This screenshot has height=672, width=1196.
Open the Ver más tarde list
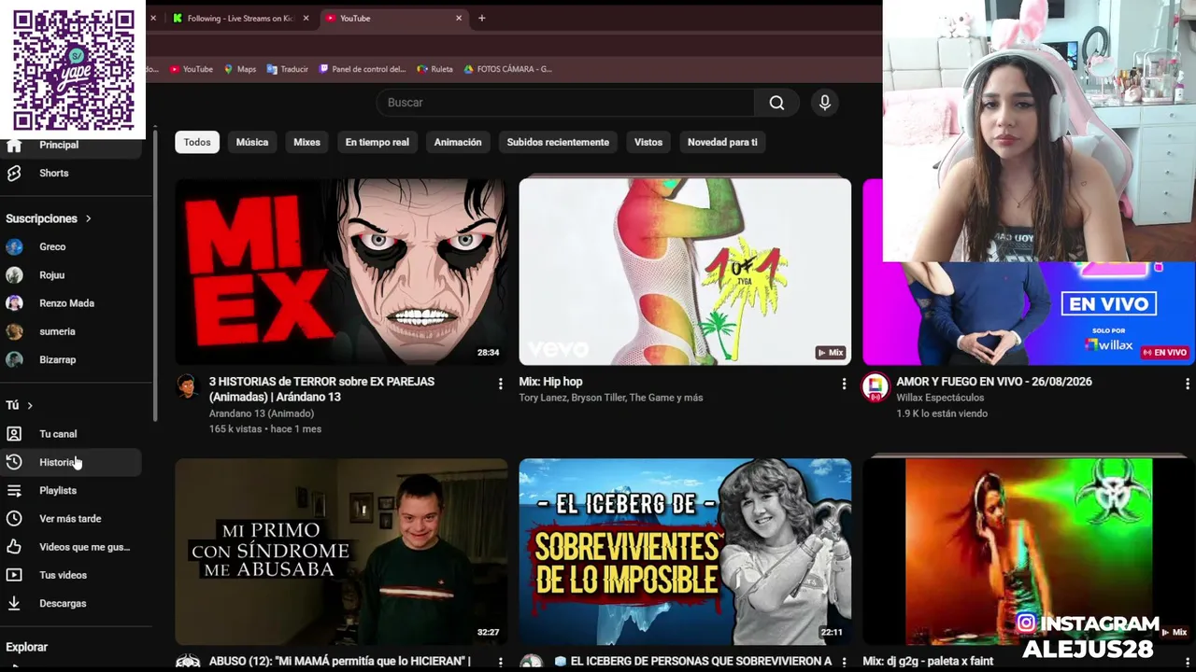click(71, 519)
